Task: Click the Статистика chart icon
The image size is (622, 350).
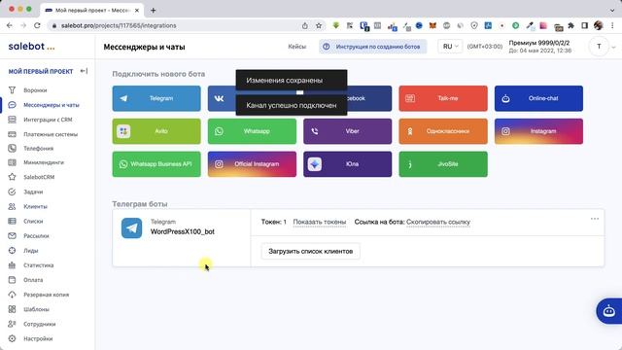Action: 12,265
